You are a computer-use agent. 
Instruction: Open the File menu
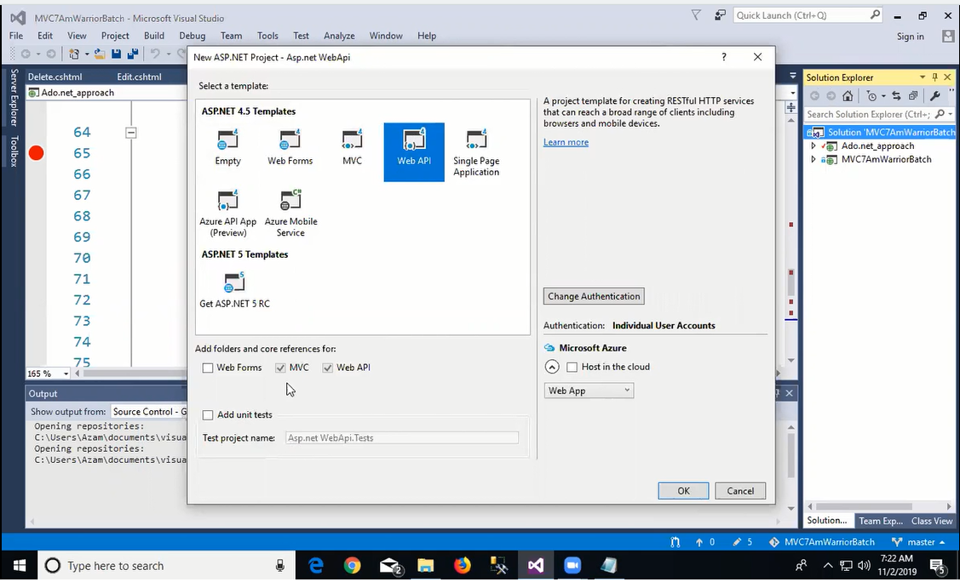(16, 36)
